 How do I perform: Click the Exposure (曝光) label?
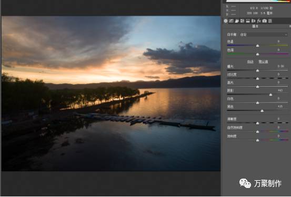[x=230, y=66]
